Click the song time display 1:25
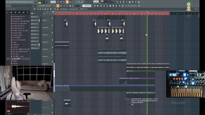The height and width of the screenshot is (115, 205). (x=79, y=2)
